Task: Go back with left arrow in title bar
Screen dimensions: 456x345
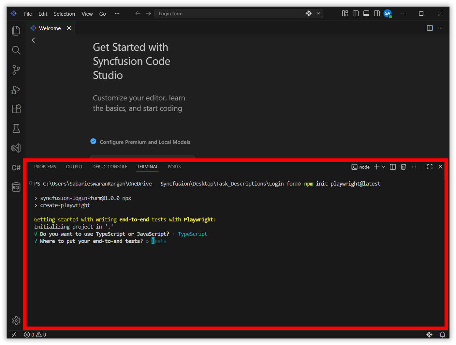Action: (x=138, y=13)
